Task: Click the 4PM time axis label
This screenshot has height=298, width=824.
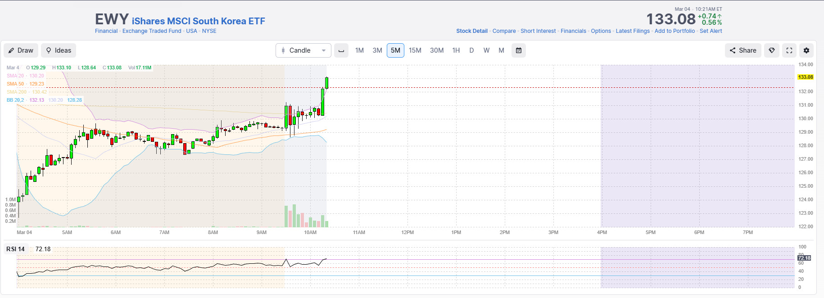Action: 602,232
